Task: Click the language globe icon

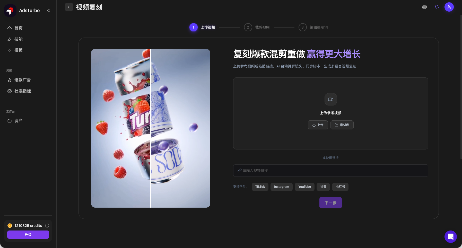Action: 424,7
